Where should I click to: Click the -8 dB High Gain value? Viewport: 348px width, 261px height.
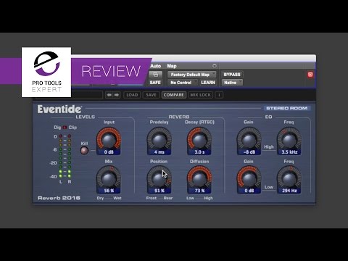point(249,152)
